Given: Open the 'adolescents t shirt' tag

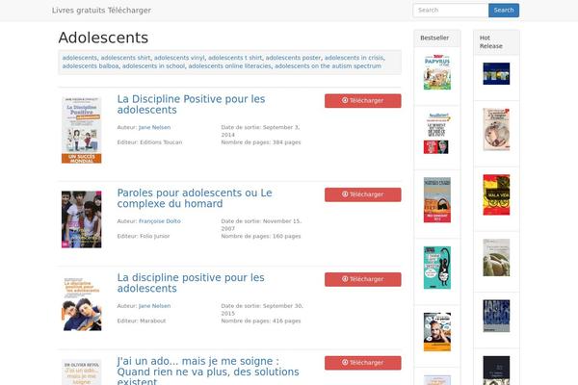Looking at the screenshot, I should tap(235, 58).
